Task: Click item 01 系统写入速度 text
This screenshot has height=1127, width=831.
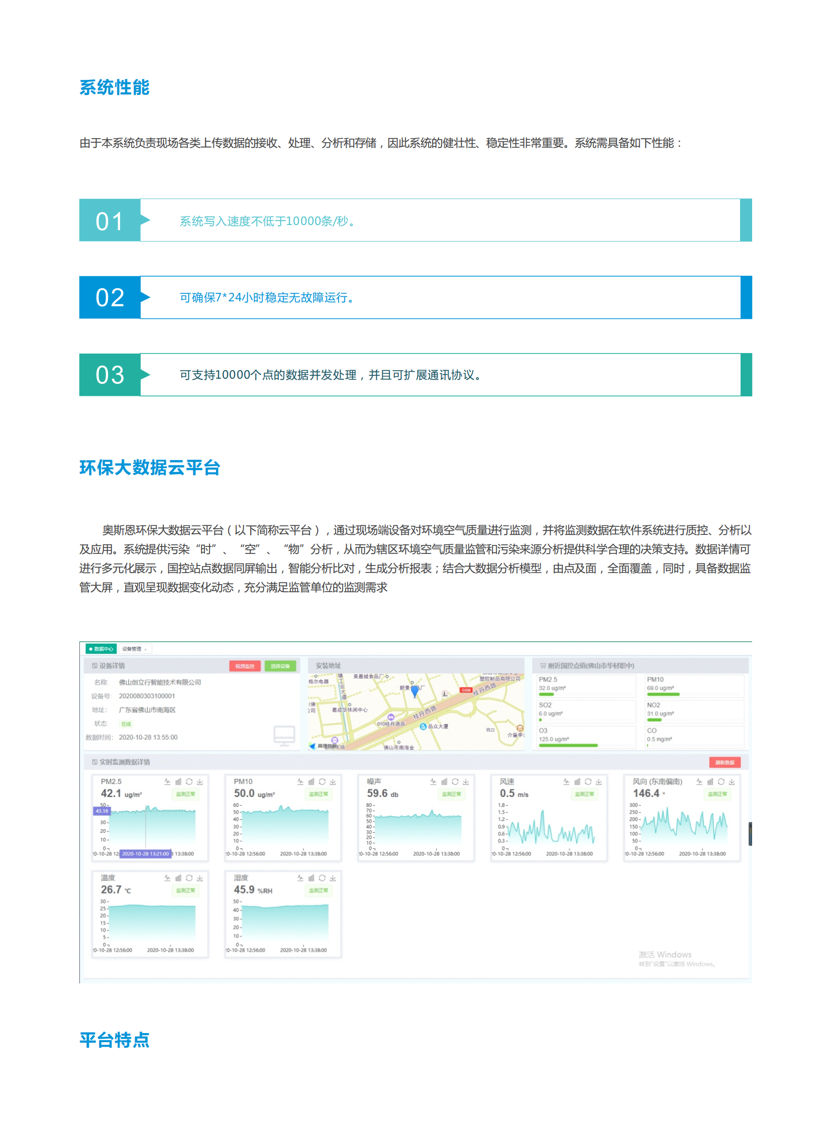Action: 269,221
